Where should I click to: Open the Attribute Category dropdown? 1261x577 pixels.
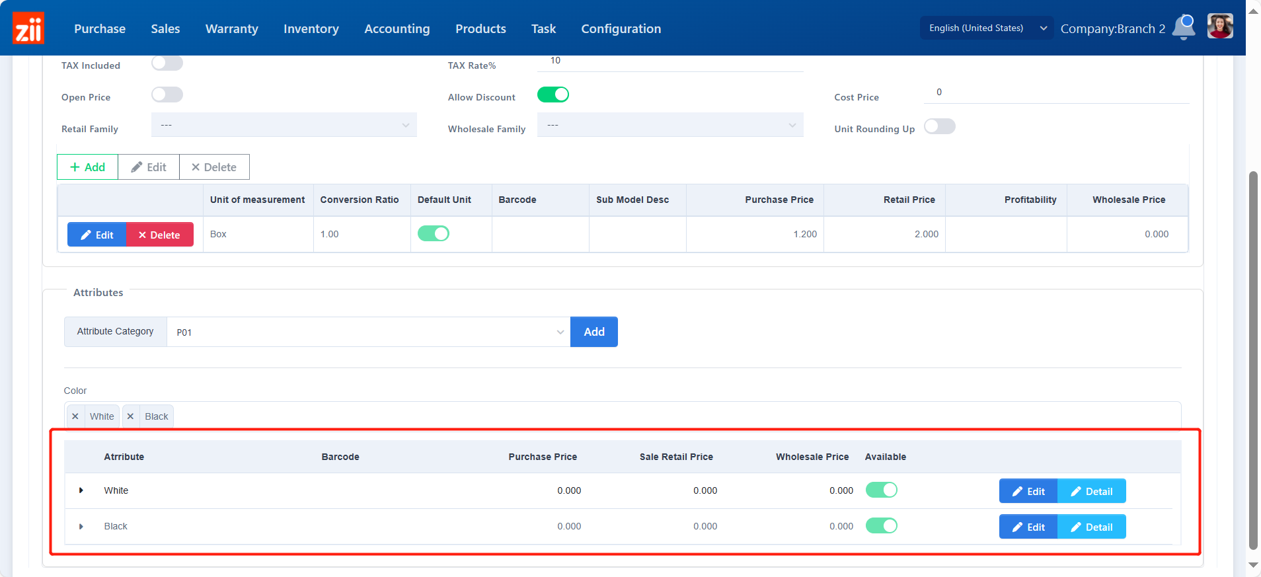coord(368,332)
